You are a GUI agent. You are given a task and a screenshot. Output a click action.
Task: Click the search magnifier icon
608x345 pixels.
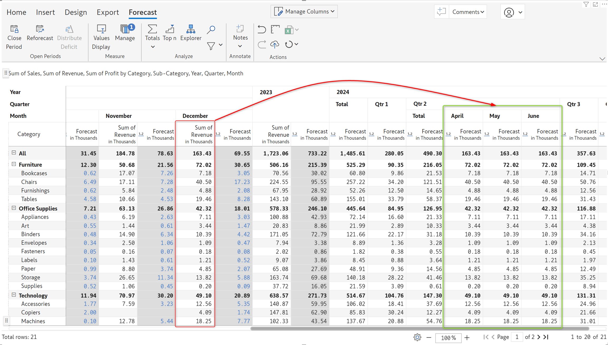pos(211,30)
